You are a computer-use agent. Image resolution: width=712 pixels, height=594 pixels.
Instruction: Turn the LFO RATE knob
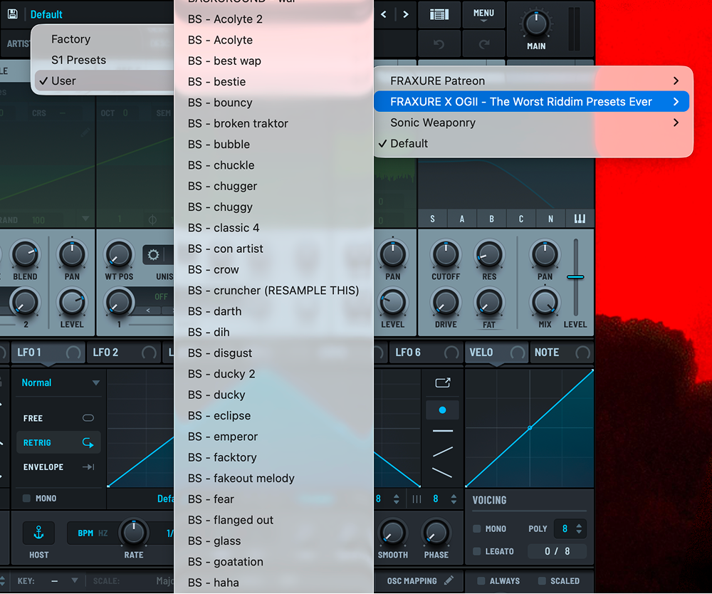click(134, 532)
